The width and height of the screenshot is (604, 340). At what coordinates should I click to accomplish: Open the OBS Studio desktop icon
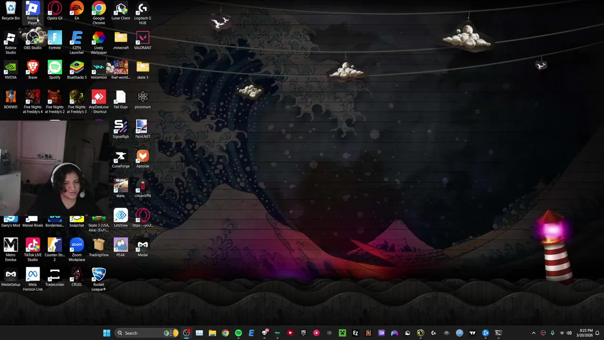tap(33, 41)
